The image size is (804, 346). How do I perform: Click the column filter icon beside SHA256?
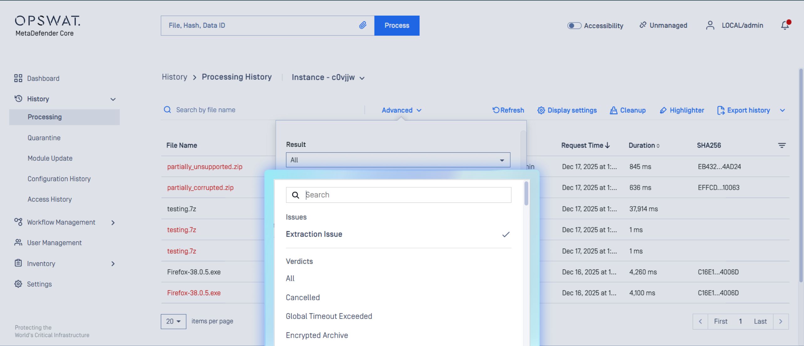click(x=781, y=145)
